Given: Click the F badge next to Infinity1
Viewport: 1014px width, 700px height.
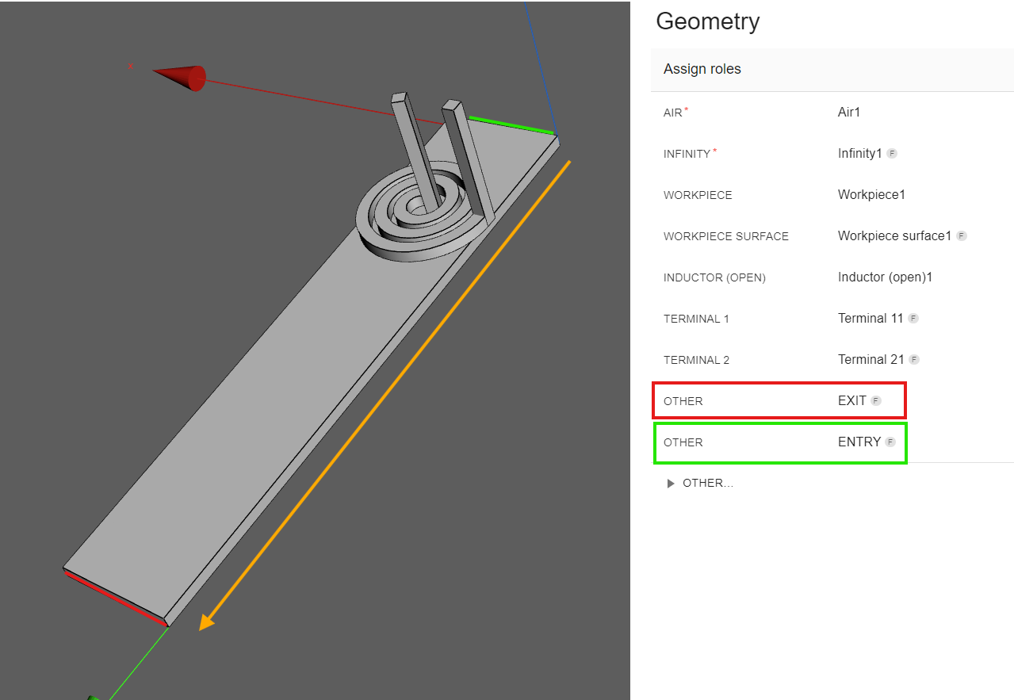Looking at the screenshot, I should (892, 154).
